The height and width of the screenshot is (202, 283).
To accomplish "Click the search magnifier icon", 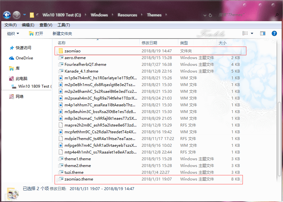I will [x=277, y=15].
